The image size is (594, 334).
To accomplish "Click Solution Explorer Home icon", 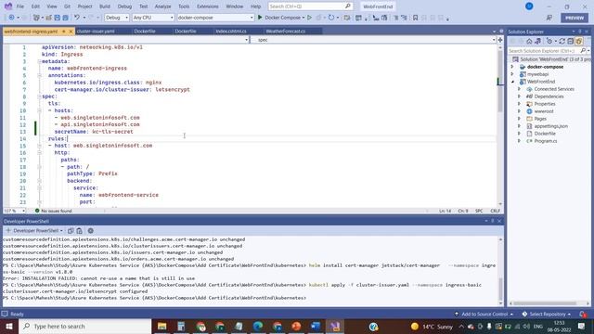I will tap(529, 41).
